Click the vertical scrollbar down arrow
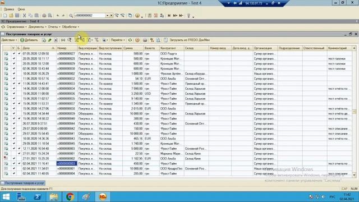The height and width of the screenshot is (202, 359). click(354, 175)
